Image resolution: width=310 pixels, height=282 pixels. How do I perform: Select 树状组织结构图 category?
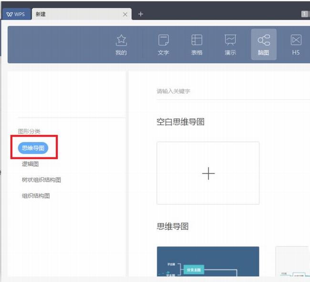(x=41, y=180)
